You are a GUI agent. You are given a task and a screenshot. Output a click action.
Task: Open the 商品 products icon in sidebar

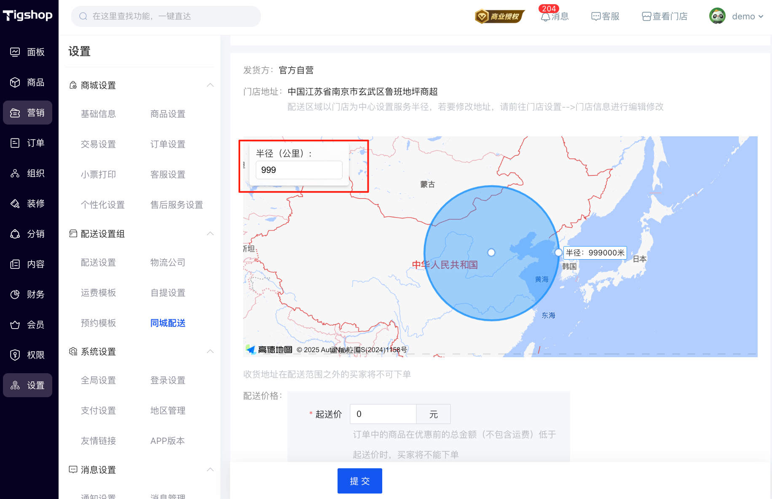[x=15, y=82]
